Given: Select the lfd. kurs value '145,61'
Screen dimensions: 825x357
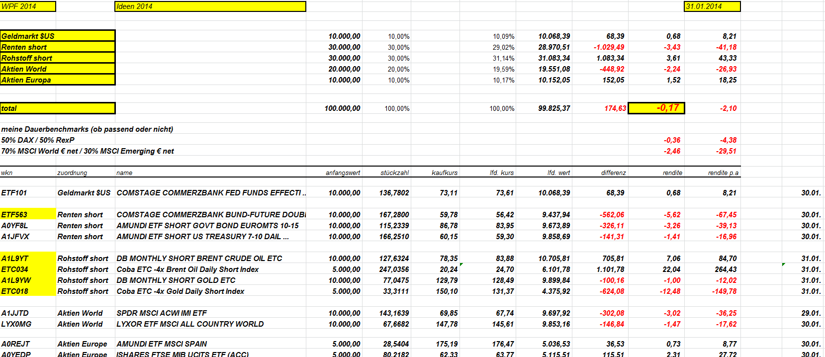Looking at the screenshot, I should click(x=503, y=324).
